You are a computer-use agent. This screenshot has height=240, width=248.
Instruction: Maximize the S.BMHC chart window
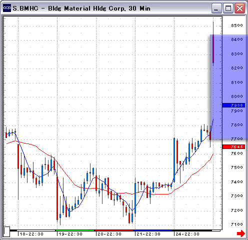click(x=228, y=8)
